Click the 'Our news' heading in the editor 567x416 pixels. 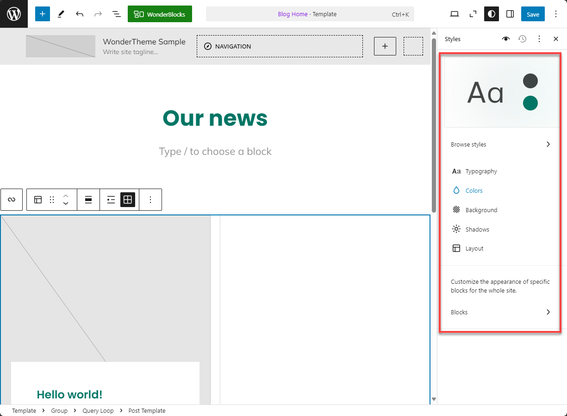click(215, 118)
